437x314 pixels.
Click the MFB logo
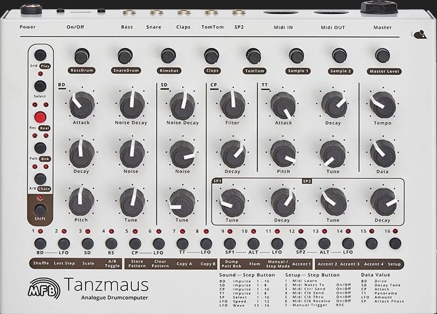(x=44, y=288)
